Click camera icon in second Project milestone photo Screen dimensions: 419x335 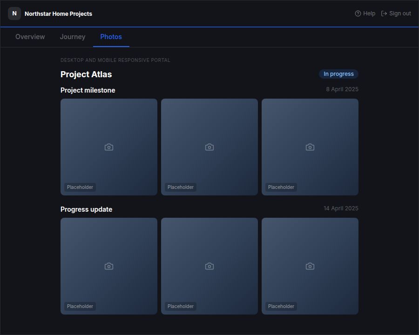click(209, 147)
